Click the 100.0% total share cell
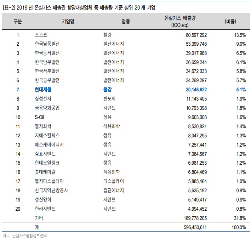The height and width of the screenshot is (239, 251). pos(239,227)
